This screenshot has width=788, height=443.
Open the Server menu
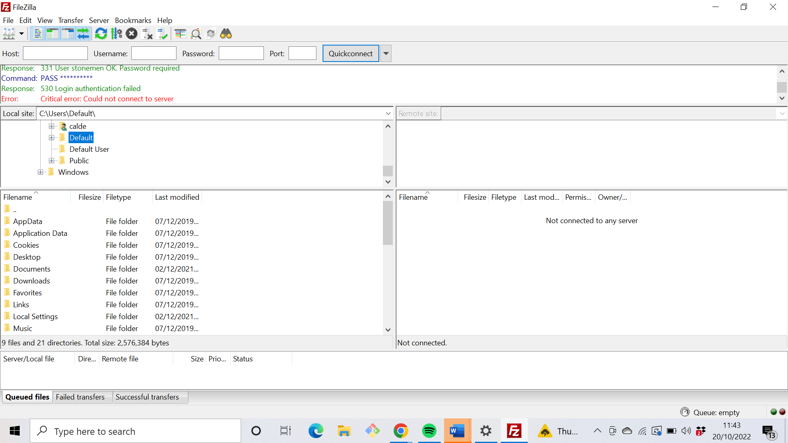click(99, 20)
